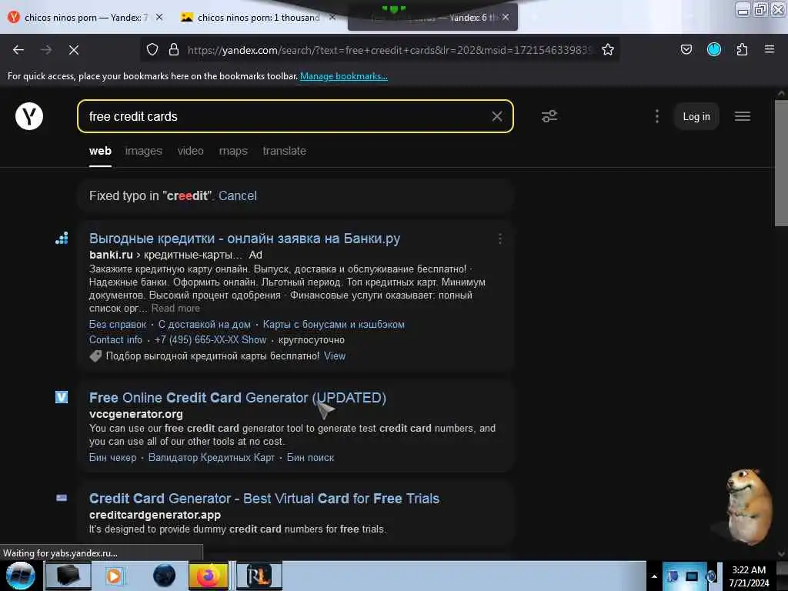The image size is (788, 591).
Task: Click the tray volume speaker icon
Action: 710,576
